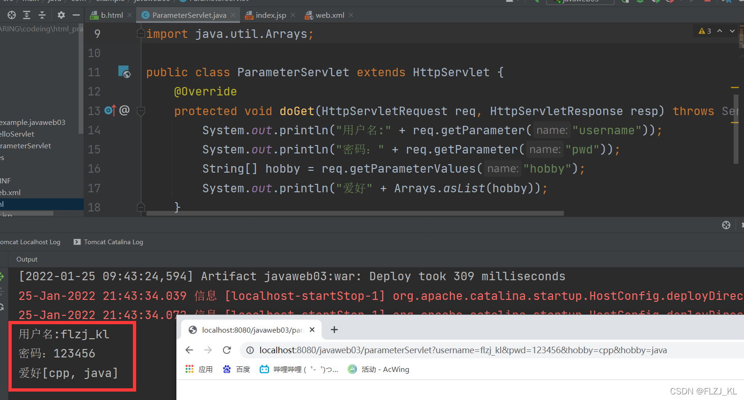Select the eb.xml file in project tree

tap(10, 192)
